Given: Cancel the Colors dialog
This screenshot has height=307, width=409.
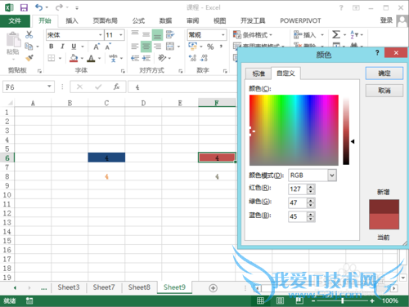Looking at the screenshot, I should click(x=384, y=91).
